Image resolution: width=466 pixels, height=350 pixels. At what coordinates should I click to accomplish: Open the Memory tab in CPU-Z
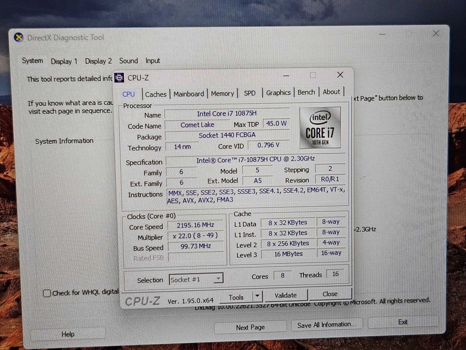pyautogui.click(x=222, y=94)
